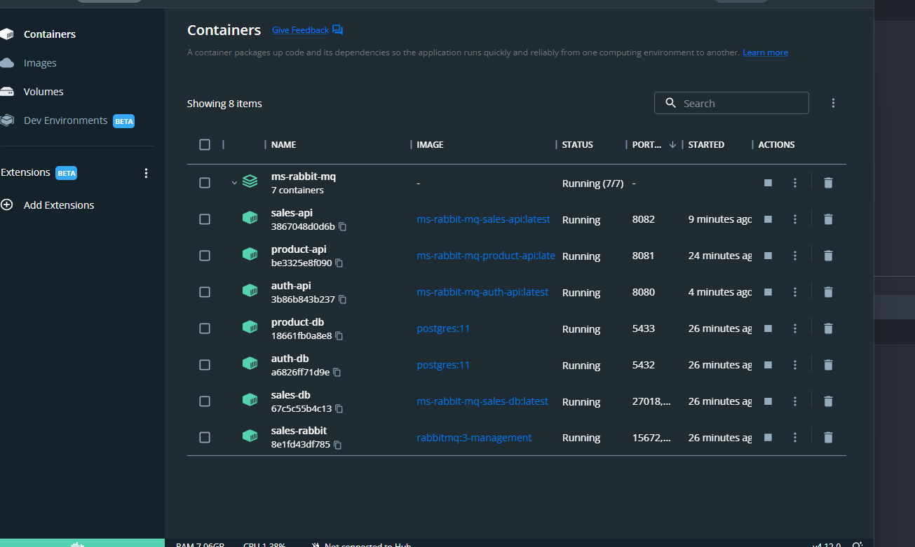This screenshot has width=915, height=547.
Task: Open more actions menu for sales-db
Action: [x=795, y=401]
